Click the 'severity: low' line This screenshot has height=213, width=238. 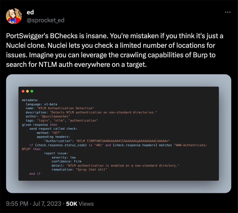(64, 157)
